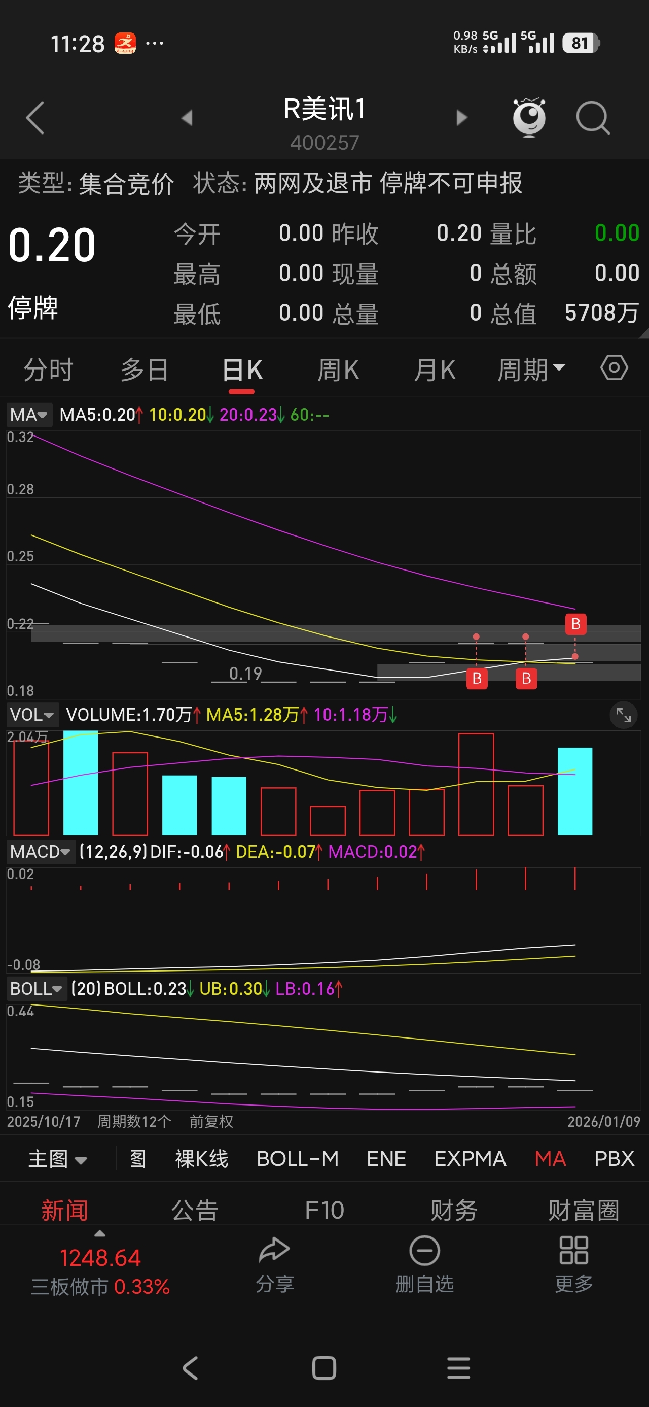Viewport: 649px width, 1407px height.
Task: Switch to the 多日 tab
Action: click(144, 370)
